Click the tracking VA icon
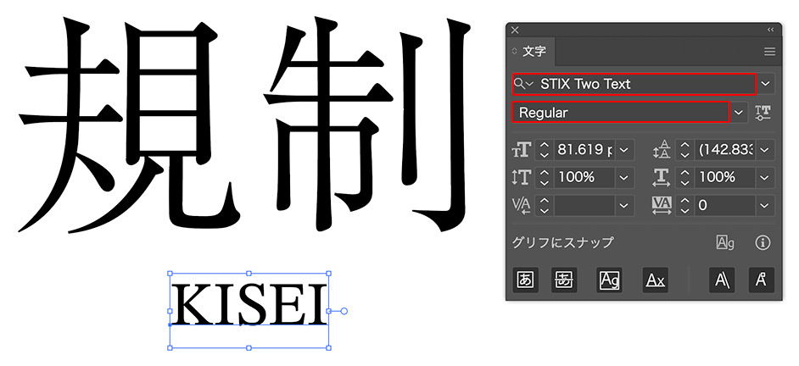 [x=662, y=205]
